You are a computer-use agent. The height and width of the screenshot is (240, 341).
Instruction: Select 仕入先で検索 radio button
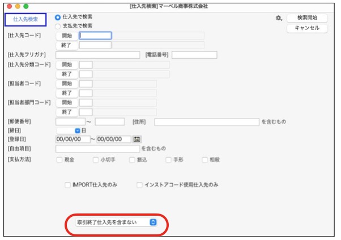coord(58,18)
